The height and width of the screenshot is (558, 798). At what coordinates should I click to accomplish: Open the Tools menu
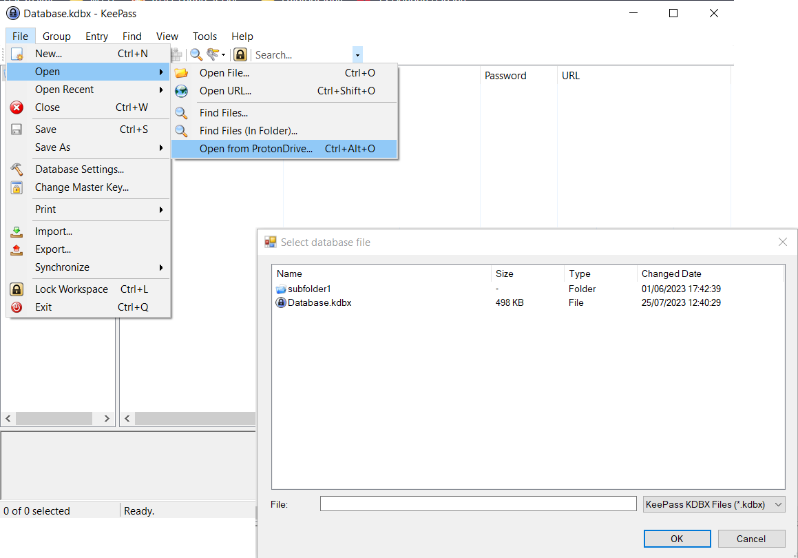pos(204,36)
